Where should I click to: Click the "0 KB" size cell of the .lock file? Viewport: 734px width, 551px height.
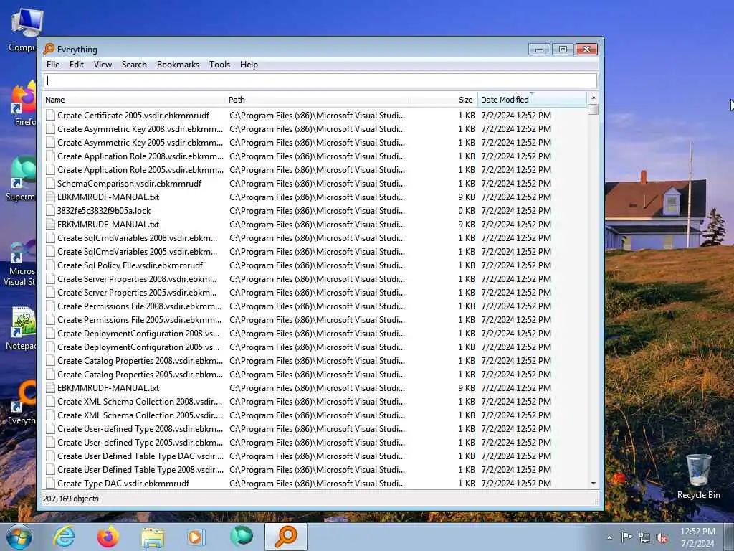click(467, 211)
